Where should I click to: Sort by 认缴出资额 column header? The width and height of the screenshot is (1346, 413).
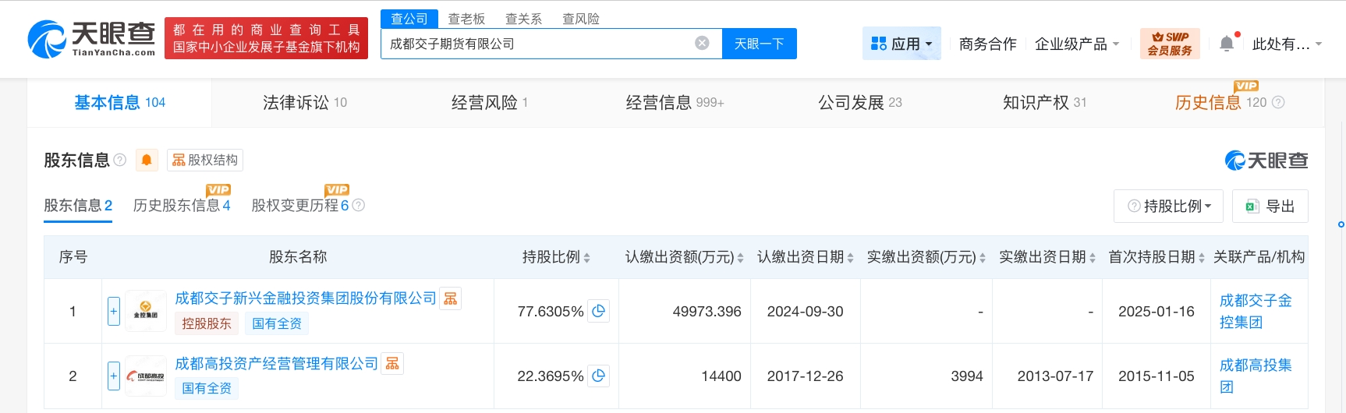pos(684,257)
